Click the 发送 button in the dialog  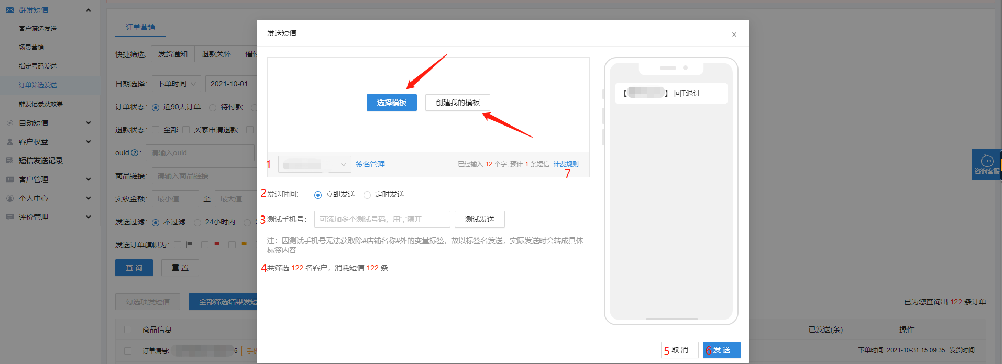722,350
